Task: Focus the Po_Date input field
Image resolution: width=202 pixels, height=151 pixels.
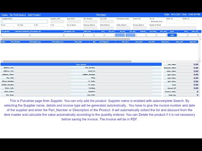Action: 24,28
